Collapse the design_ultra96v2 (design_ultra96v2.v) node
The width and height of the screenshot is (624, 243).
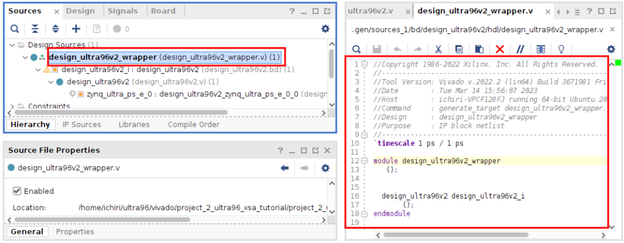pos(51,82)
